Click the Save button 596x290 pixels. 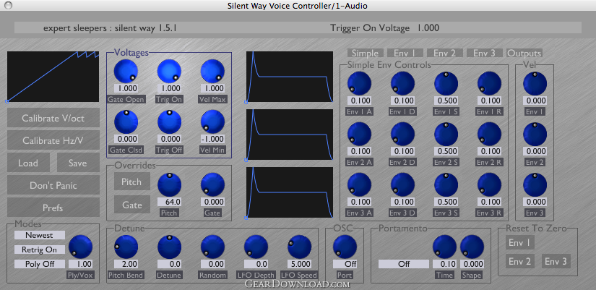78,163
